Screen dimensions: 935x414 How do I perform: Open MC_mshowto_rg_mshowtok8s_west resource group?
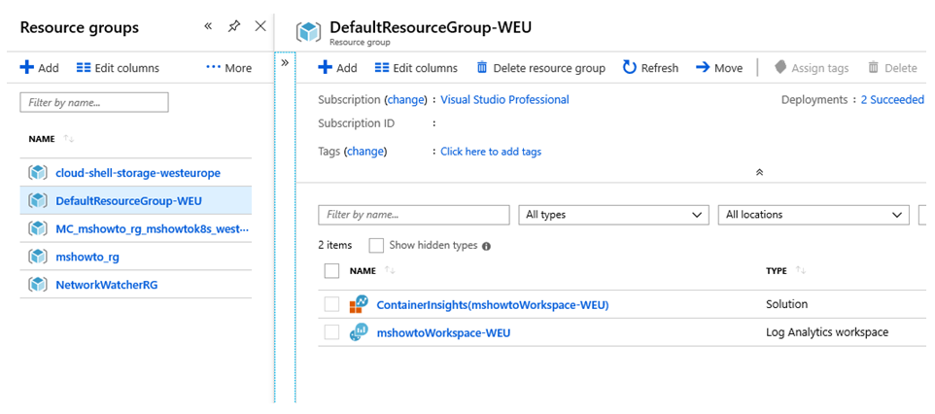[152, 228]
